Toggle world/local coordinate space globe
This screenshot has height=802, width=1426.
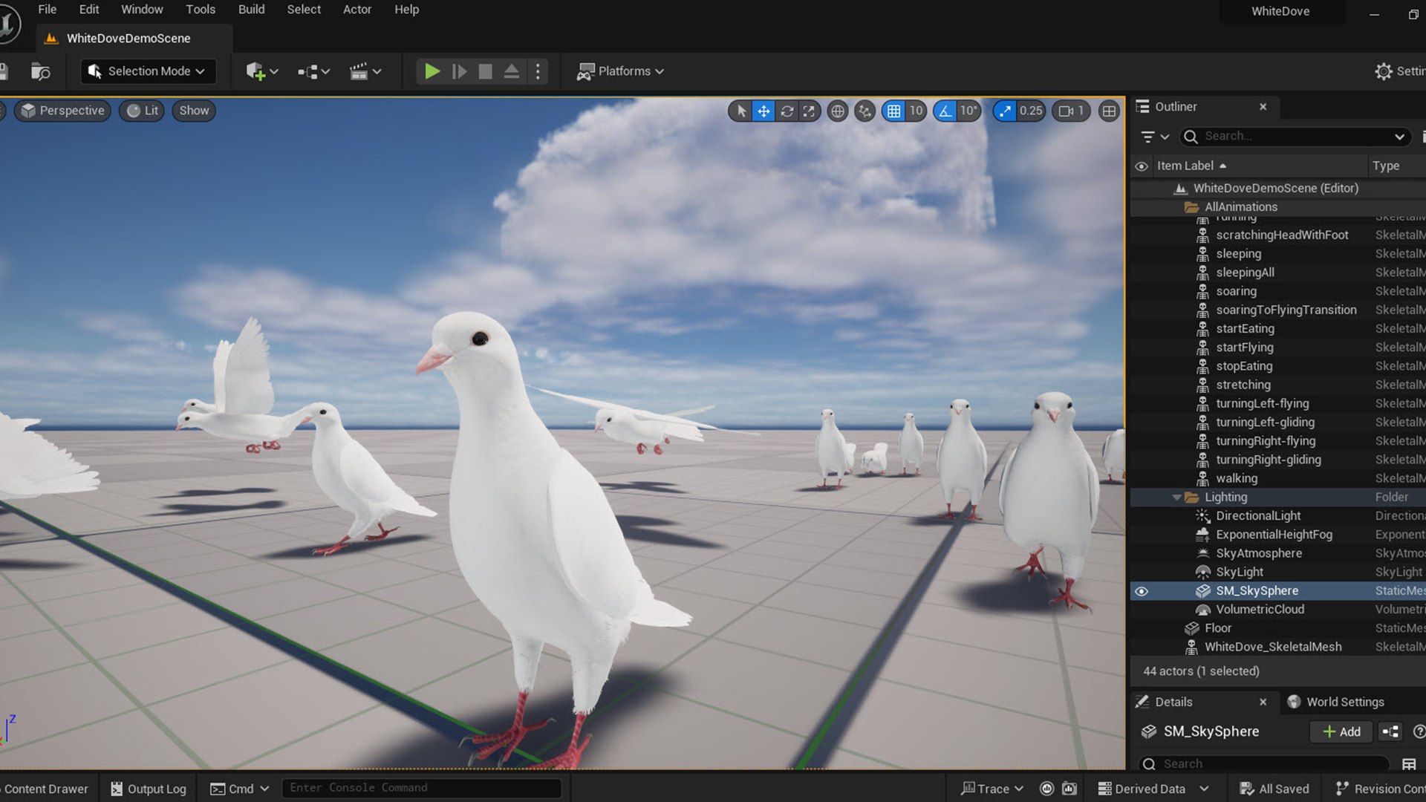coord(837,111)
